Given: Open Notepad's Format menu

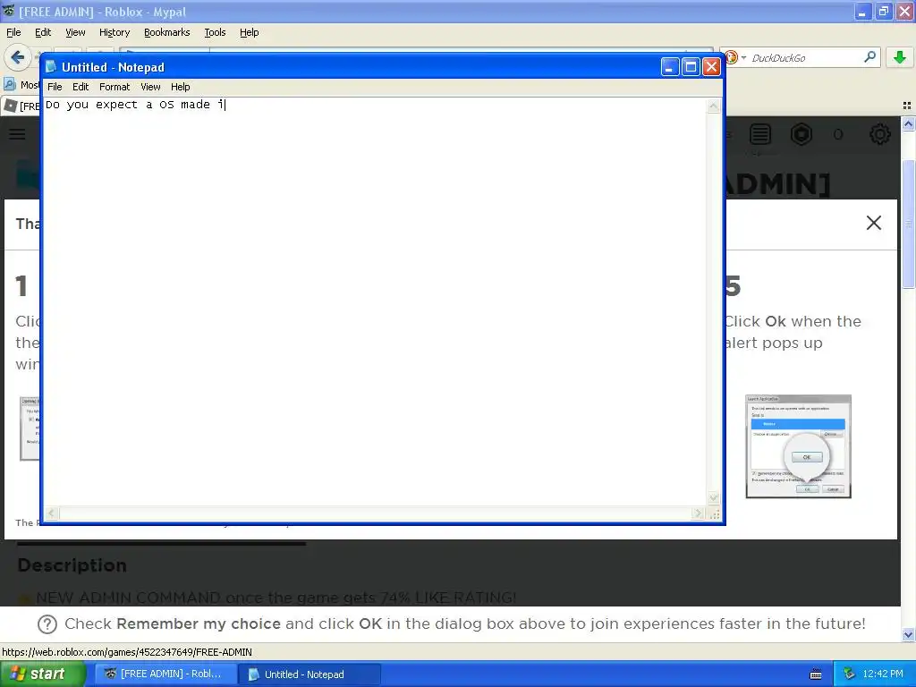Looking at the screenshot, I should (x=114, y=87).
